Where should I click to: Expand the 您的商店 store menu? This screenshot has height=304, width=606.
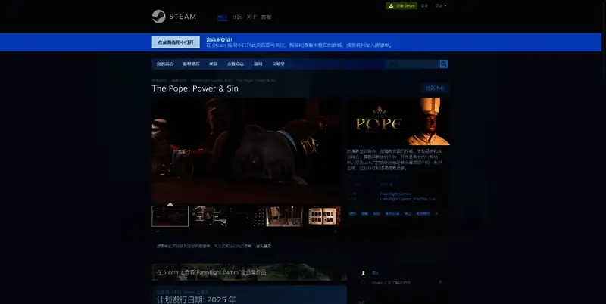point(164,64)
